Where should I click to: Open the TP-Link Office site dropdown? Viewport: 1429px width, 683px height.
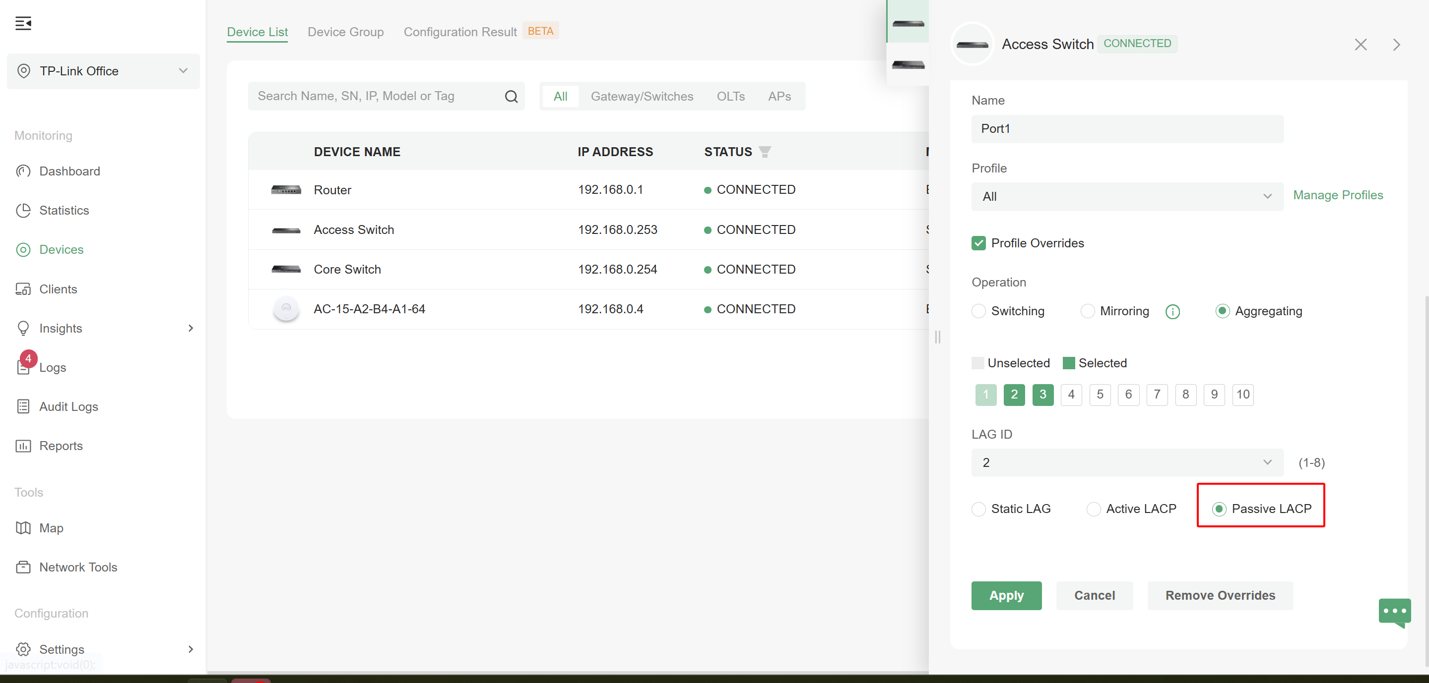[103, 71]
